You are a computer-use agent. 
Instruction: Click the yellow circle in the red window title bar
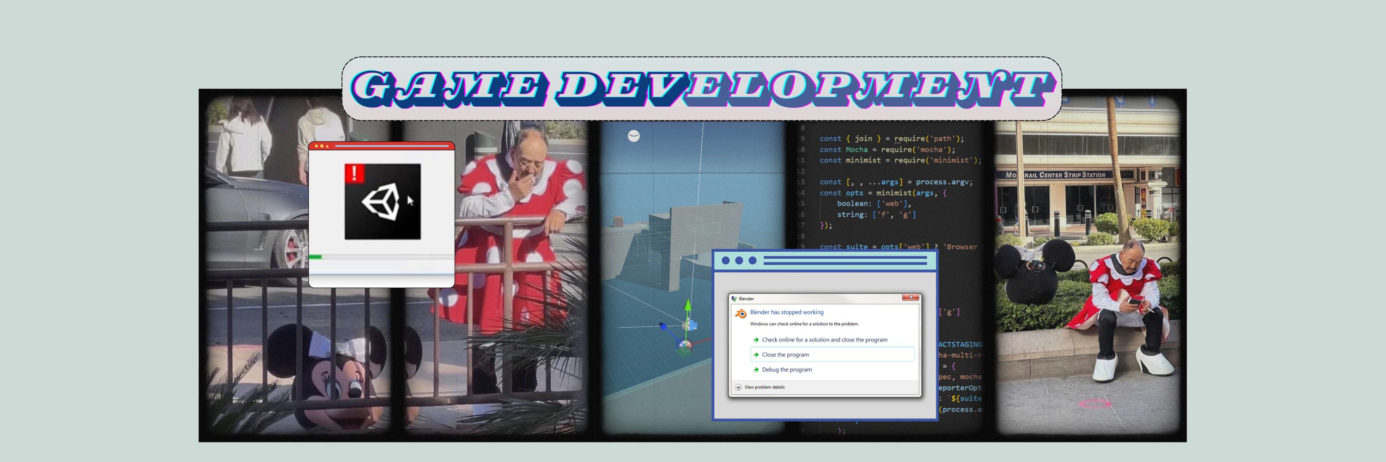click(316, 146)
